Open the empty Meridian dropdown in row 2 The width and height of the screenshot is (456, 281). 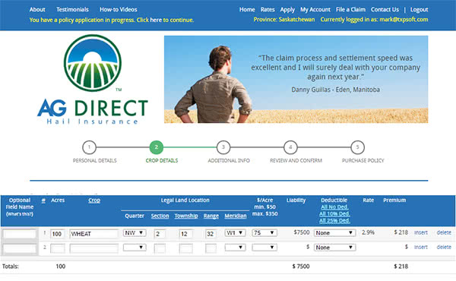(236, 248)
